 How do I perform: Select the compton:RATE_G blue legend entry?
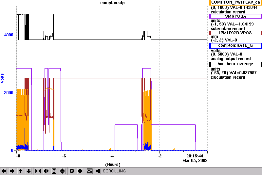tap(235, 46)
